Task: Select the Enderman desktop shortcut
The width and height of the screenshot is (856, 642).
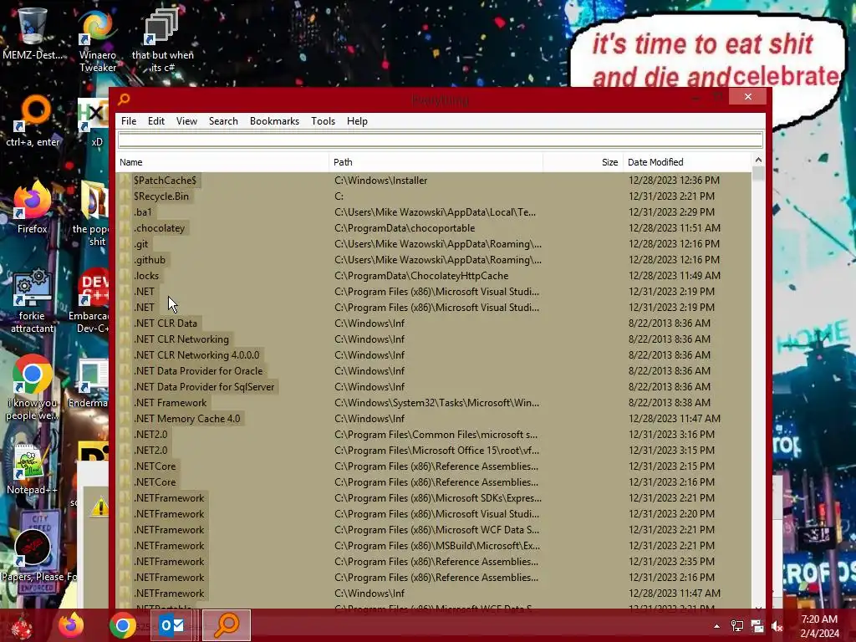Action: (x=89, y=383)
